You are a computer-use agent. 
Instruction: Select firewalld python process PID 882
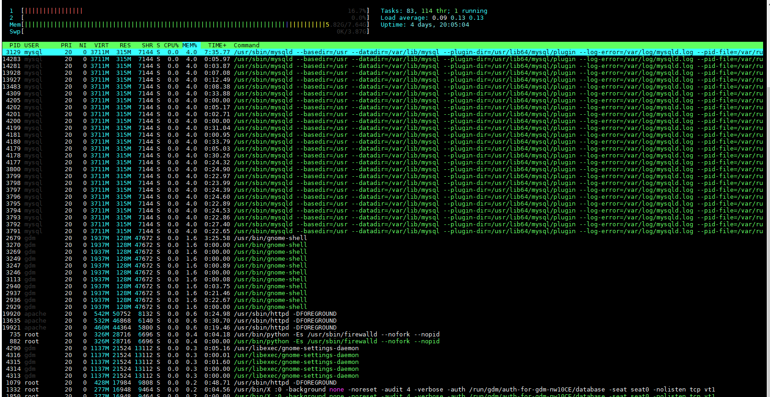[x=383, y=341]
